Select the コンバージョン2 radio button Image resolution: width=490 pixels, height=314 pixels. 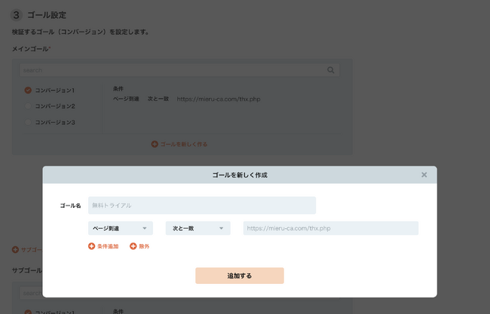click(28, 106)
